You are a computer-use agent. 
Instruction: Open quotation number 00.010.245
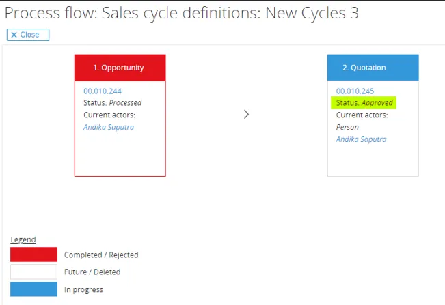[x=355, y=91]
